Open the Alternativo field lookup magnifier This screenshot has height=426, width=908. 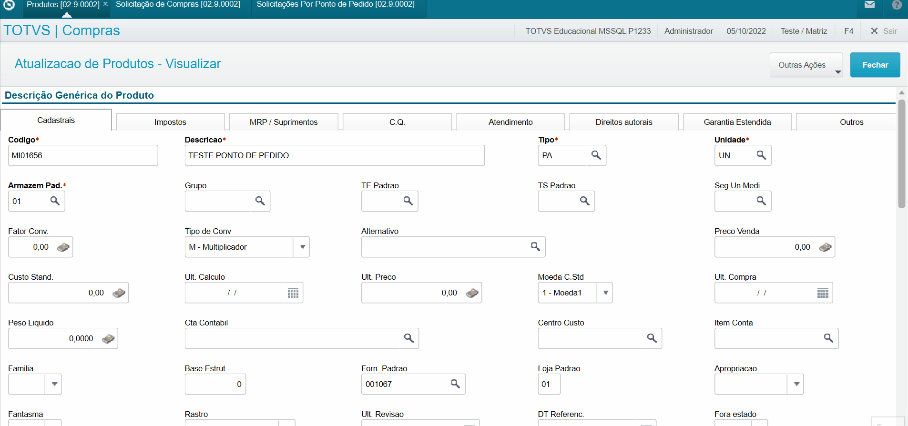pos(535,247)
